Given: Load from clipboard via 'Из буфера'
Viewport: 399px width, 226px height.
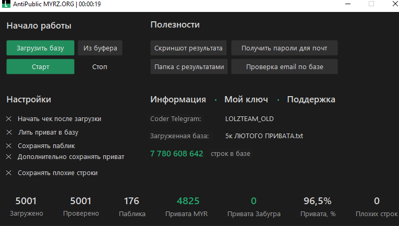Looking at the screenshot, I should coord(100,48).
